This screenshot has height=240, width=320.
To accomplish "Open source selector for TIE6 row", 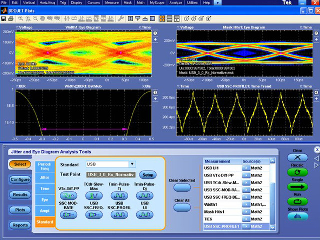I will [246, 219].
